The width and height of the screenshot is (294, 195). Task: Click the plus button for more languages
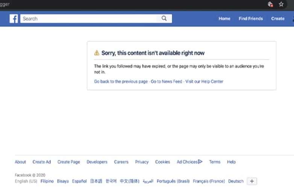point(252,181)
